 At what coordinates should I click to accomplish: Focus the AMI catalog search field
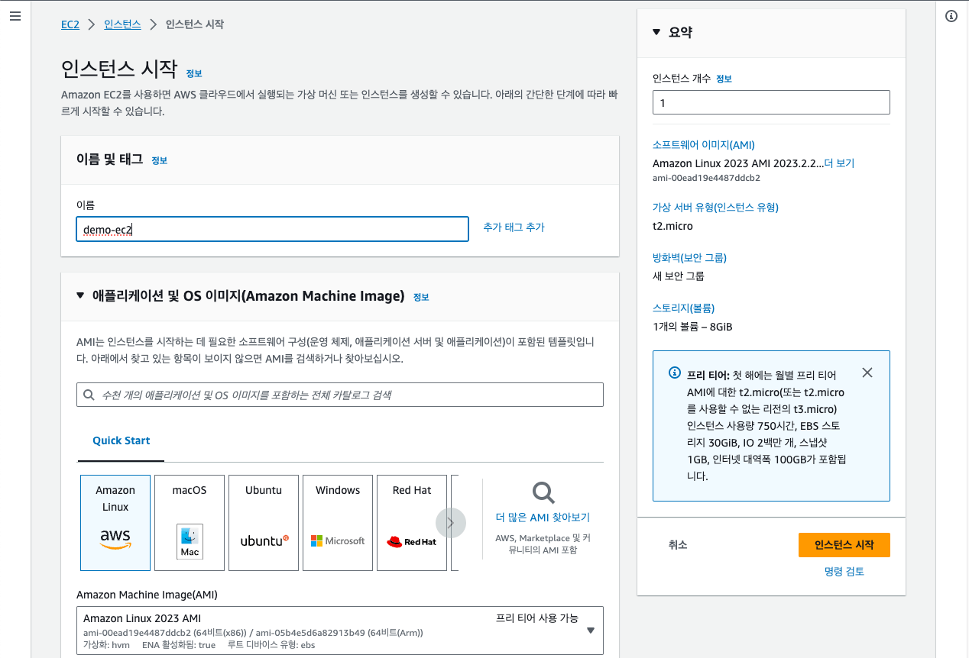click(340, 395)
